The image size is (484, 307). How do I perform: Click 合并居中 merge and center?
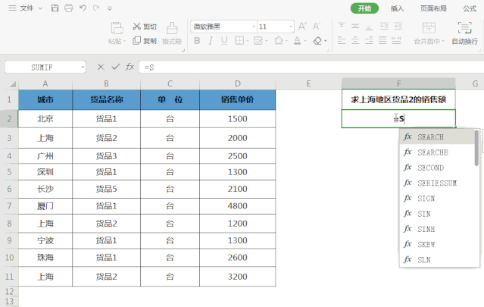[x=429, y=33]
